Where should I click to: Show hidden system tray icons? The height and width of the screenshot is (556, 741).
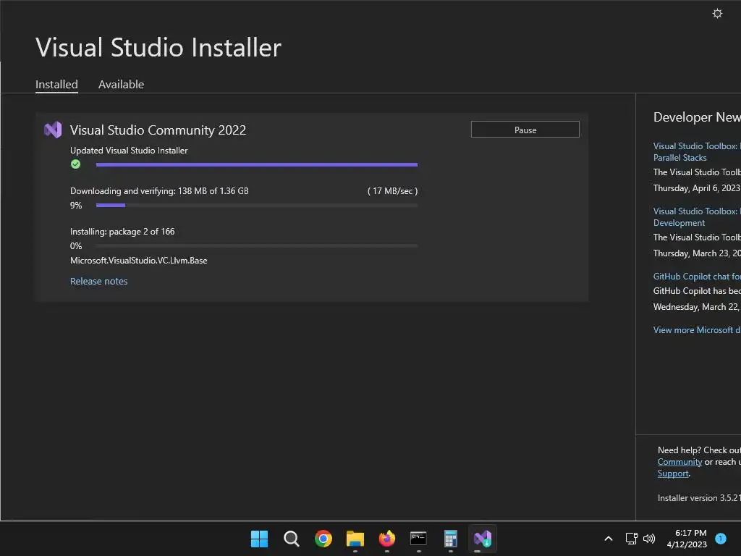[609, 539]
